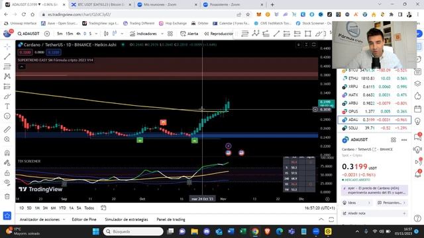Toggle magnet mode in left toolbar
424x238 pixels.
(7, 153)
